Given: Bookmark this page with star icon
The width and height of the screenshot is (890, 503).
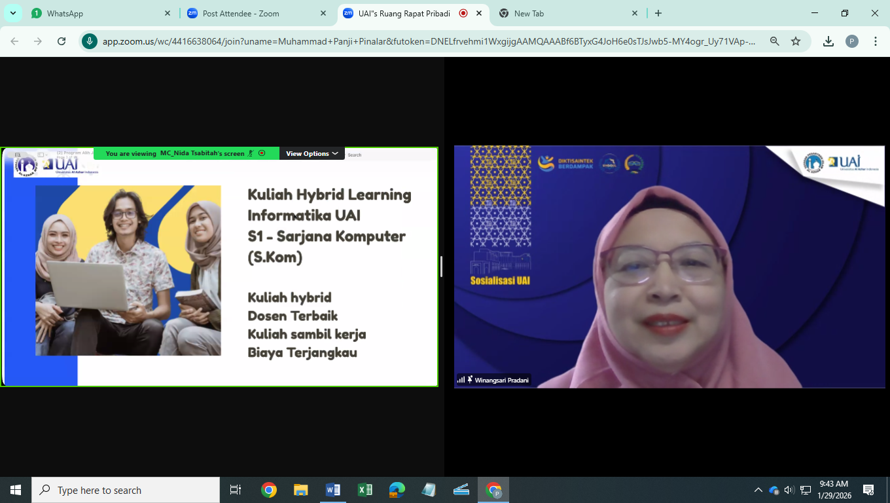Looking at the screenshot, I should [796, 41].
